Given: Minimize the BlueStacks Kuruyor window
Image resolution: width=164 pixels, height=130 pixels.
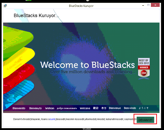Looking at the screenshot, I should (x=143, y=5).
